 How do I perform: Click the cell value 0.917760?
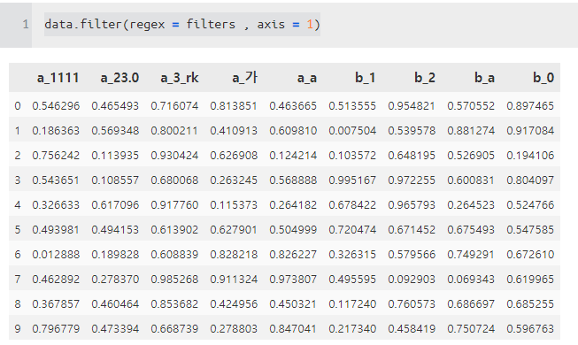174,204
